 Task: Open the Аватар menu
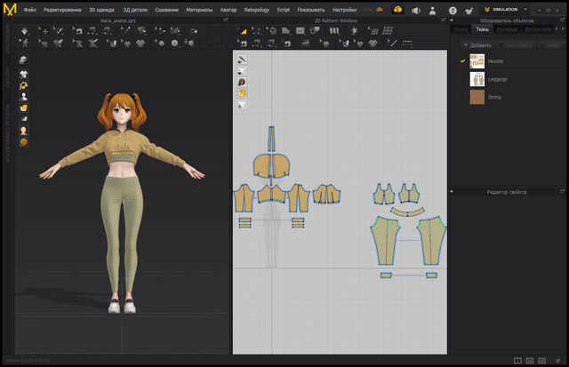(x=229, y=10)
